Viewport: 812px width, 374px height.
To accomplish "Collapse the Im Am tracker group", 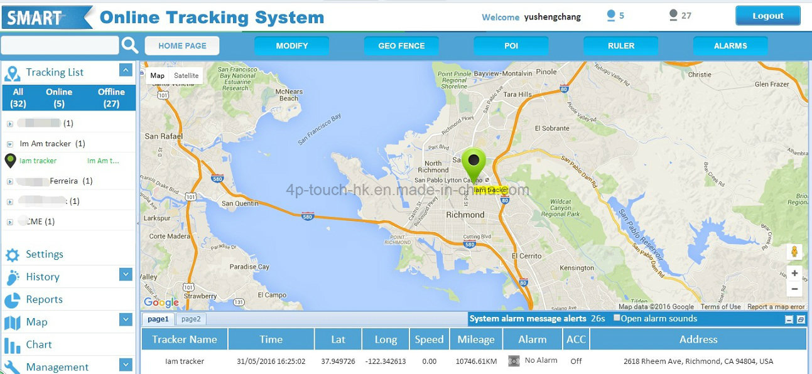I will click(9, 144).
